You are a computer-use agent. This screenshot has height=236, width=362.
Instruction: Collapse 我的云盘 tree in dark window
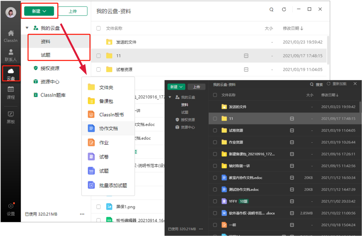[170, 97]
